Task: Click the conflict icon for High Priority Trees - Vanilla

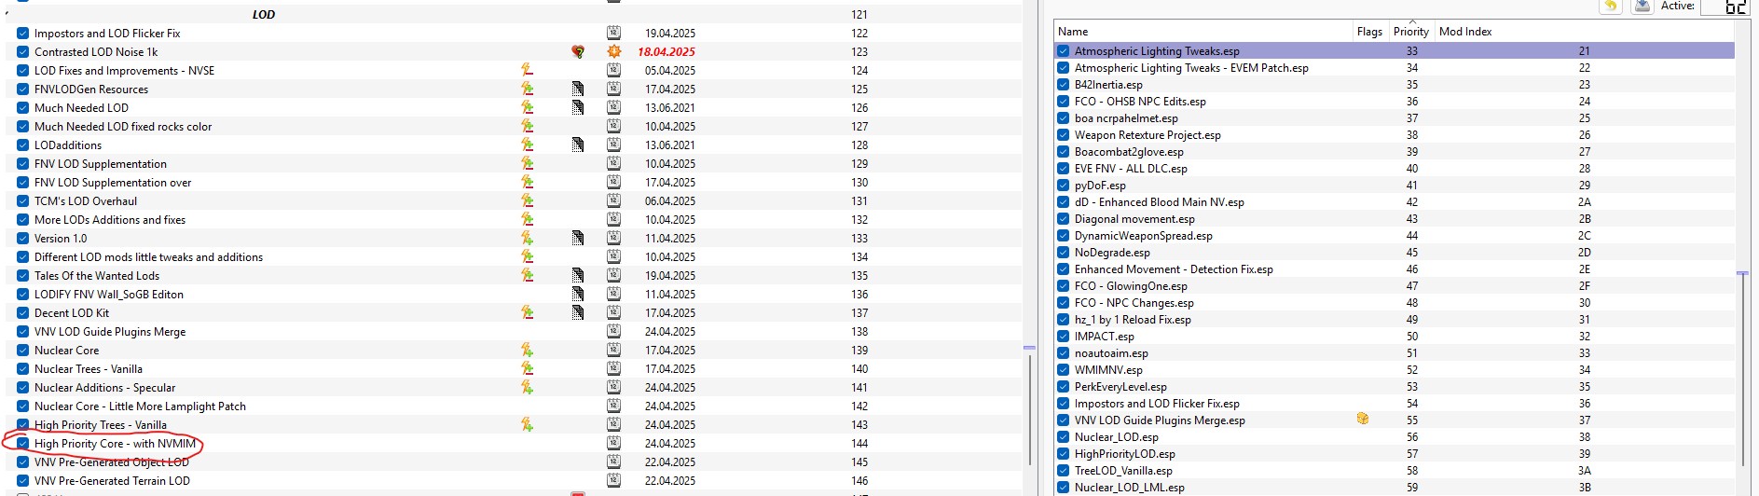Action: click(527, 424)
